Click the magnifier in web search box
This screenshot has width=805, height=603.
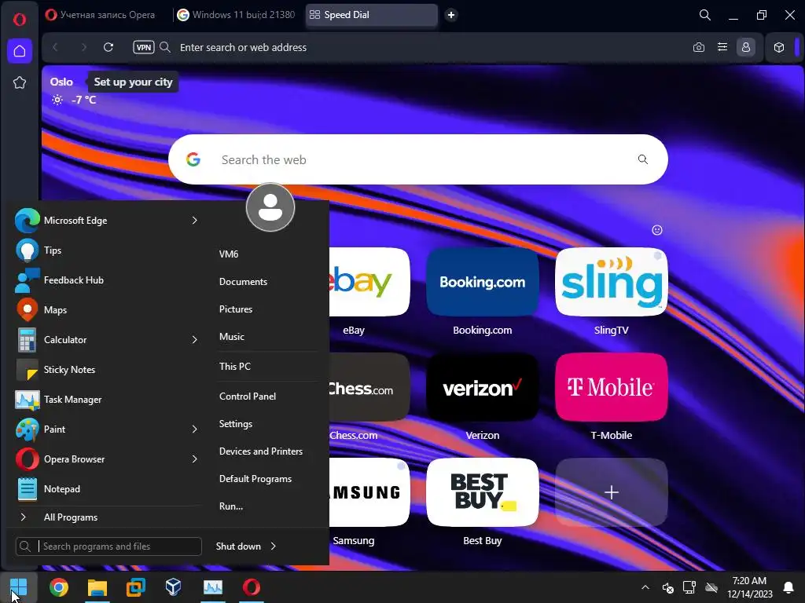(643, 159)
